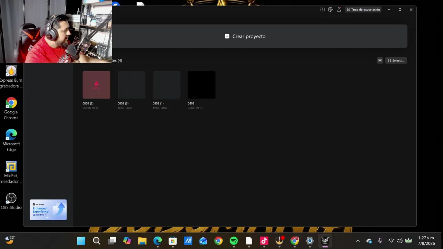This screenshot has width=443, height=249.
Task: Open OBS Studio desktop shortcut
Action: [11, 201]
